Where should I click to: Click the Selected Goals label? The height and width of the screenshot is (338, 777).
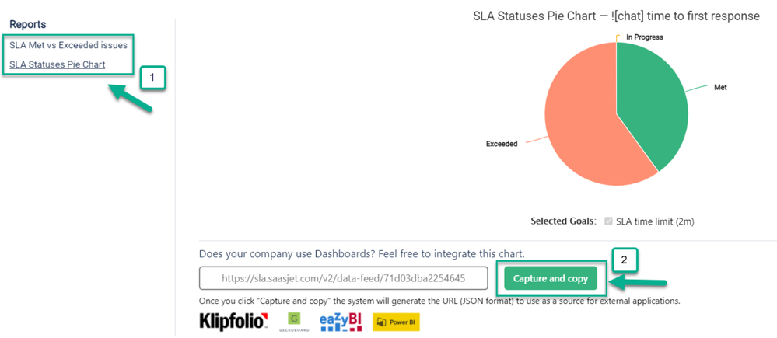click(x=562, y=221)
